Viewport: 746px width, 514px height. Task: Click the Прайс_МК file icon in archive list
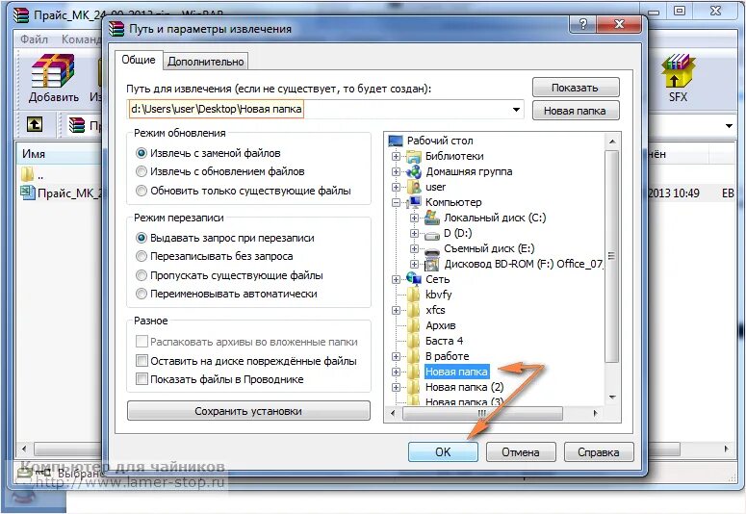pos(28,193)
